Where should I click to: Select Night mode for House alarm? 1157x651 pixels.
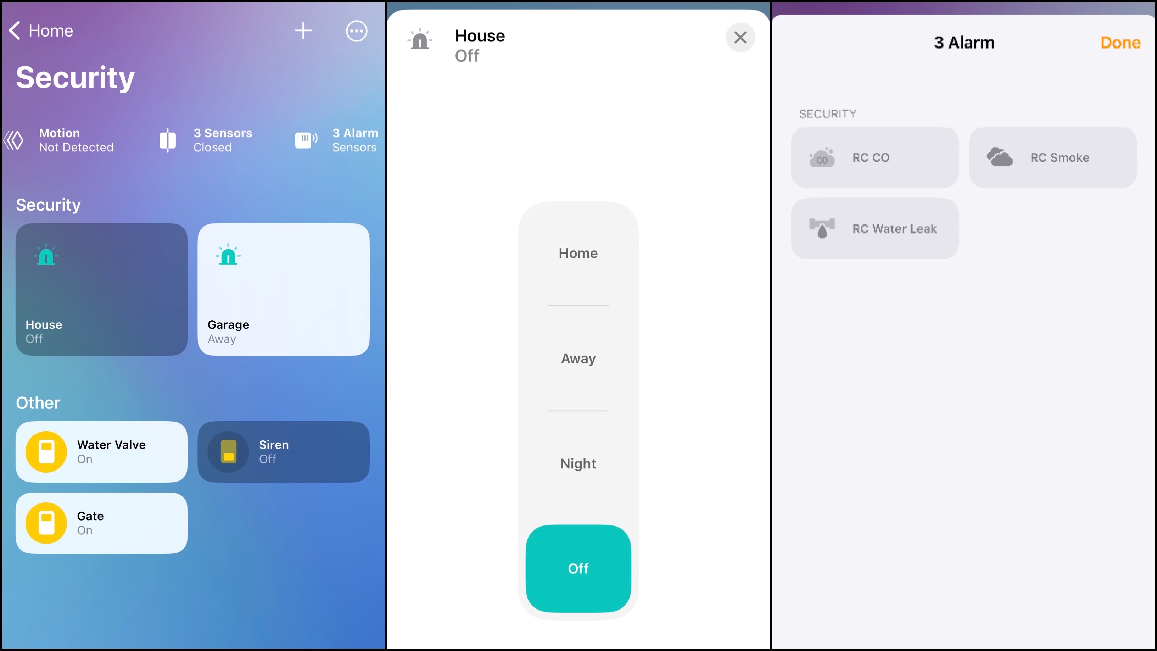pyautogui.click(x=578, y=463)
